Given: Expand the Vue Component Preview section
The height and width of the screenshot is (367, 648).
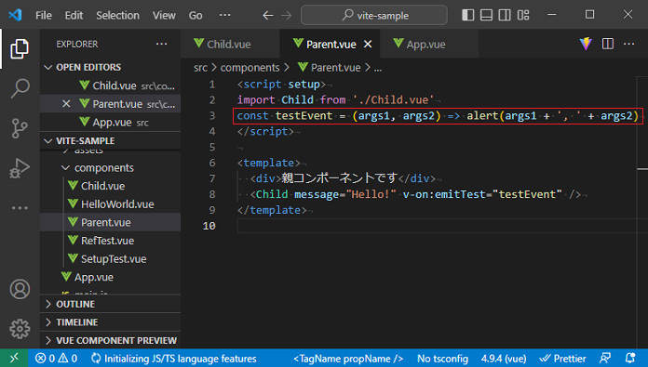Looking at the screenshot, I should [111, 340].
